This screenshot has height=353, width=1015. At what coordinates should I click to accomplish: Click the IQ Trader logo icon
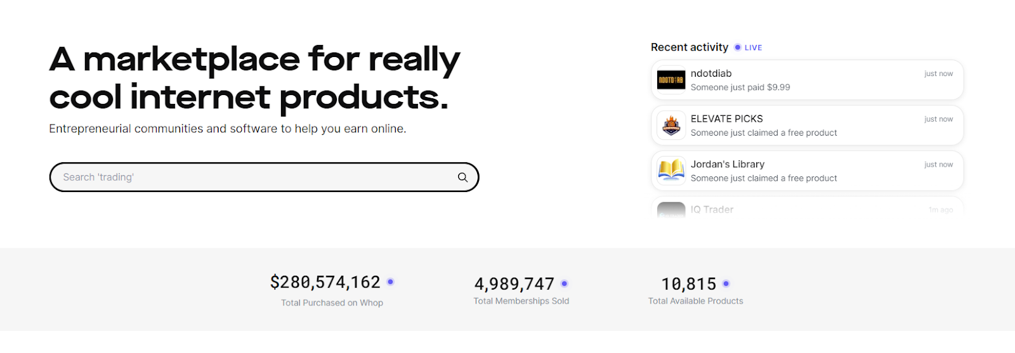(671, 210)
